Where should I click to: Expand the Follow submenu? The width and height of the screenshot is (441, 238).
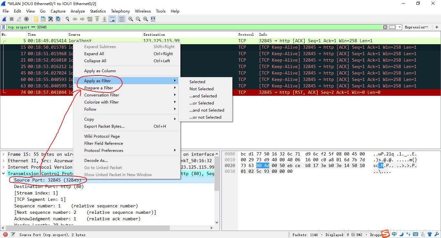point(127,109)
